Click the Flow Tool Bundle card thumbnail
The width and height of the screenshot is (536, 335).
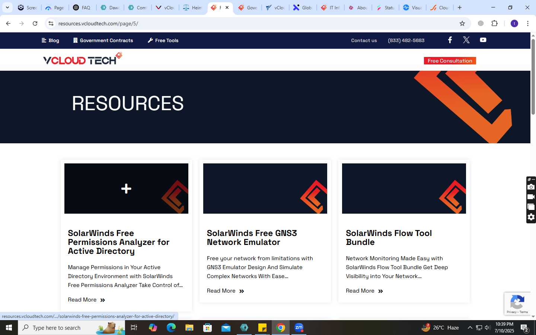[404, 188]
